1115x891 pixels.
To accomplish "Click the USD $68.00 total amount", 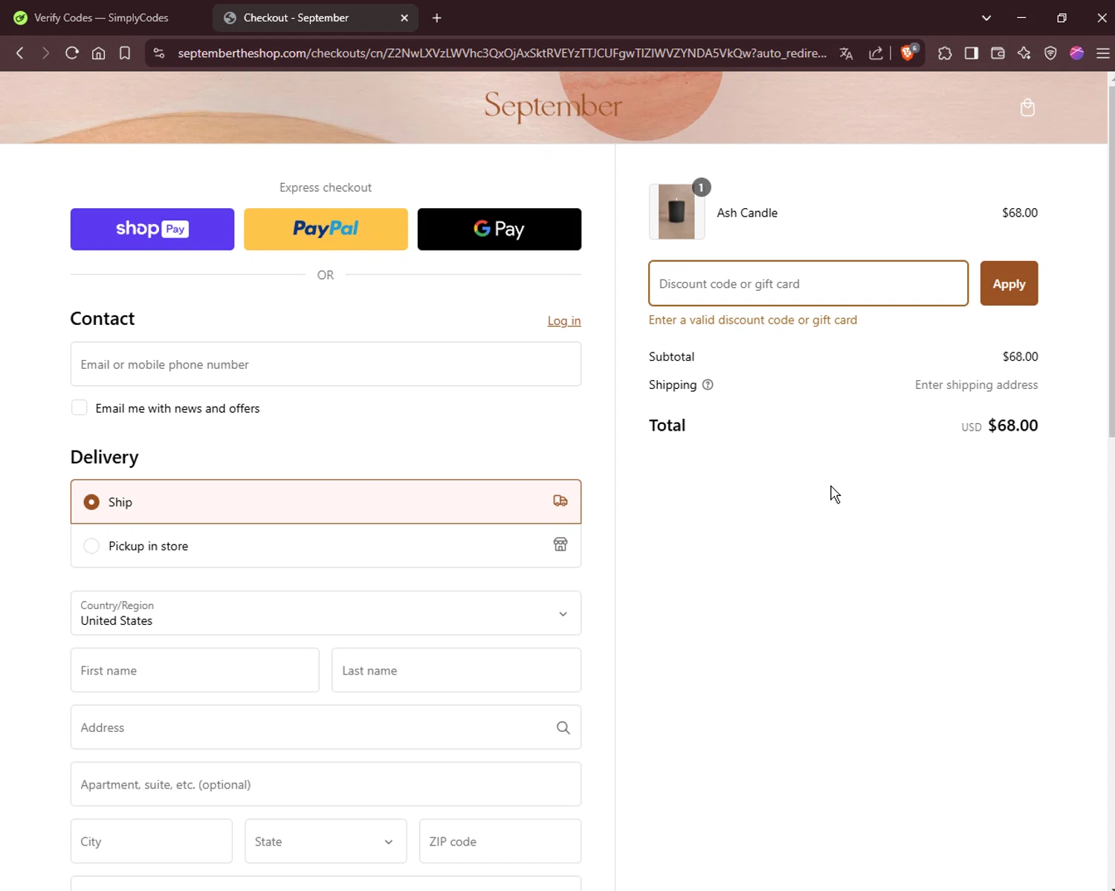I will coord(1000,425).
